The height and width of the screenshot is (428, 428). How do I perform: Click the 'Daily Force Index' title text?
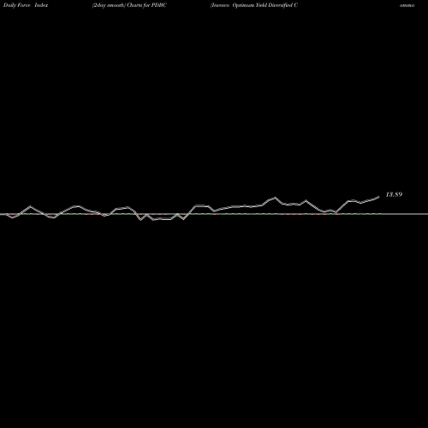pos(26,5)
